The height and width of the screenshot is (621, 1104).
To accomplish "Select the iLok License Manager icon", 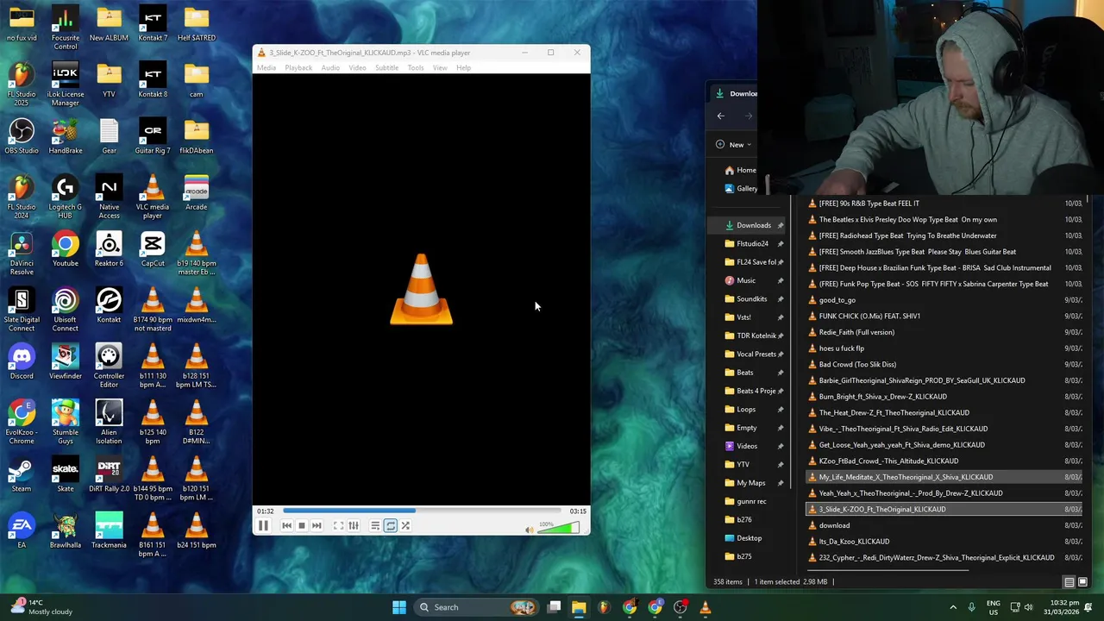I will tap(66, 84).
